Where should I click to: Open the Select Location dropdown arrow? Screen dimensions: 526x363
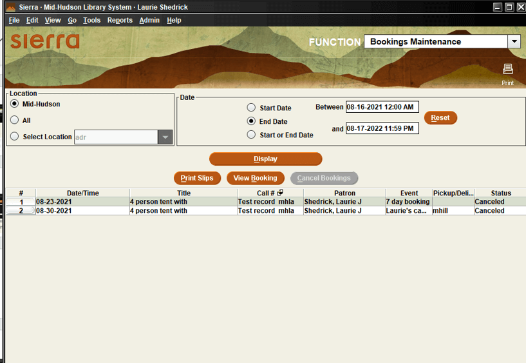pos(165,137)
